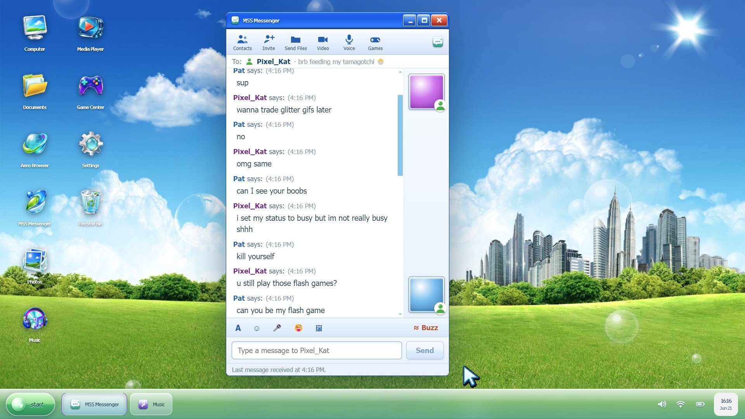Open Send Files from the toolbar

point(296,43)
